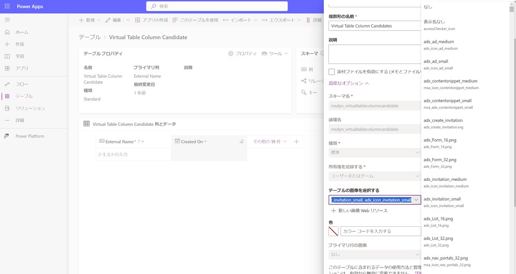Click the 説明 text area

pos(375,54)
